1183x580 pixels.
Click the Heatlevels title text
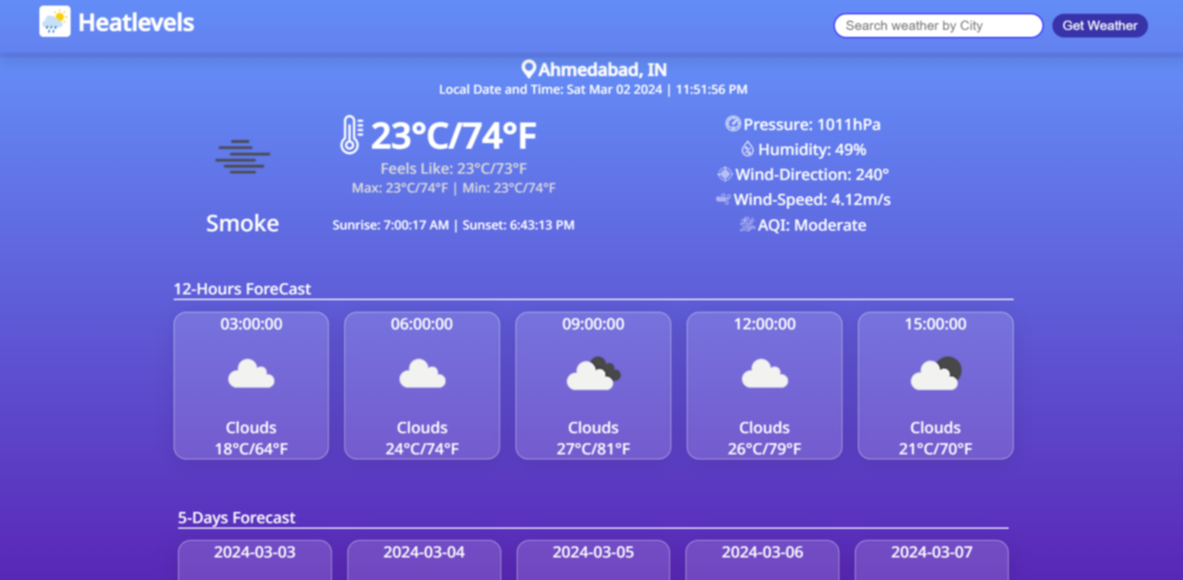pyautogui.click(x=136, y=23)
